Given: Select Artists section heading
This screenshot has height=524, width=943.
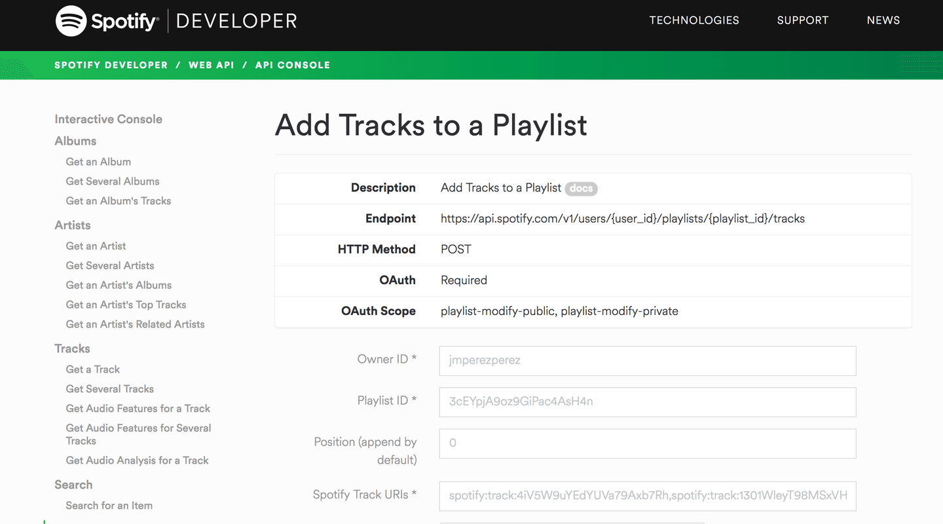Looking at the screenshot, I should pos(73,225).
